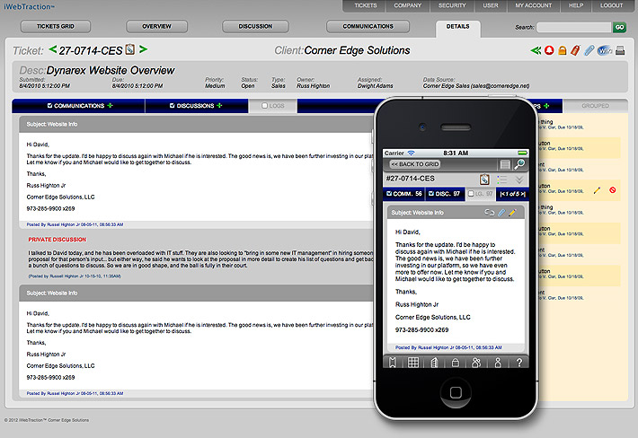Image resolution: width=638 pixels, height=438 pixels.
Task: Select the DETAILS tab
Action: pos(457,27)
